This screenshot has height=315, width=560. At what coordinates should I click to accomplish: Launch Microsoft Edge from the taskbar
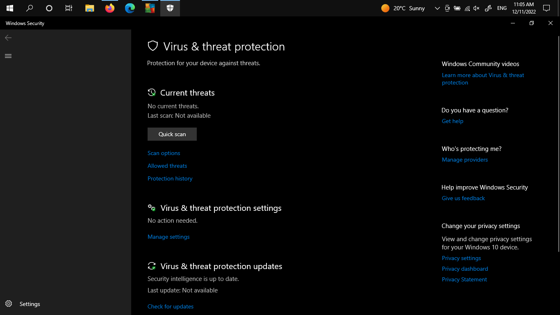[130, 8]
